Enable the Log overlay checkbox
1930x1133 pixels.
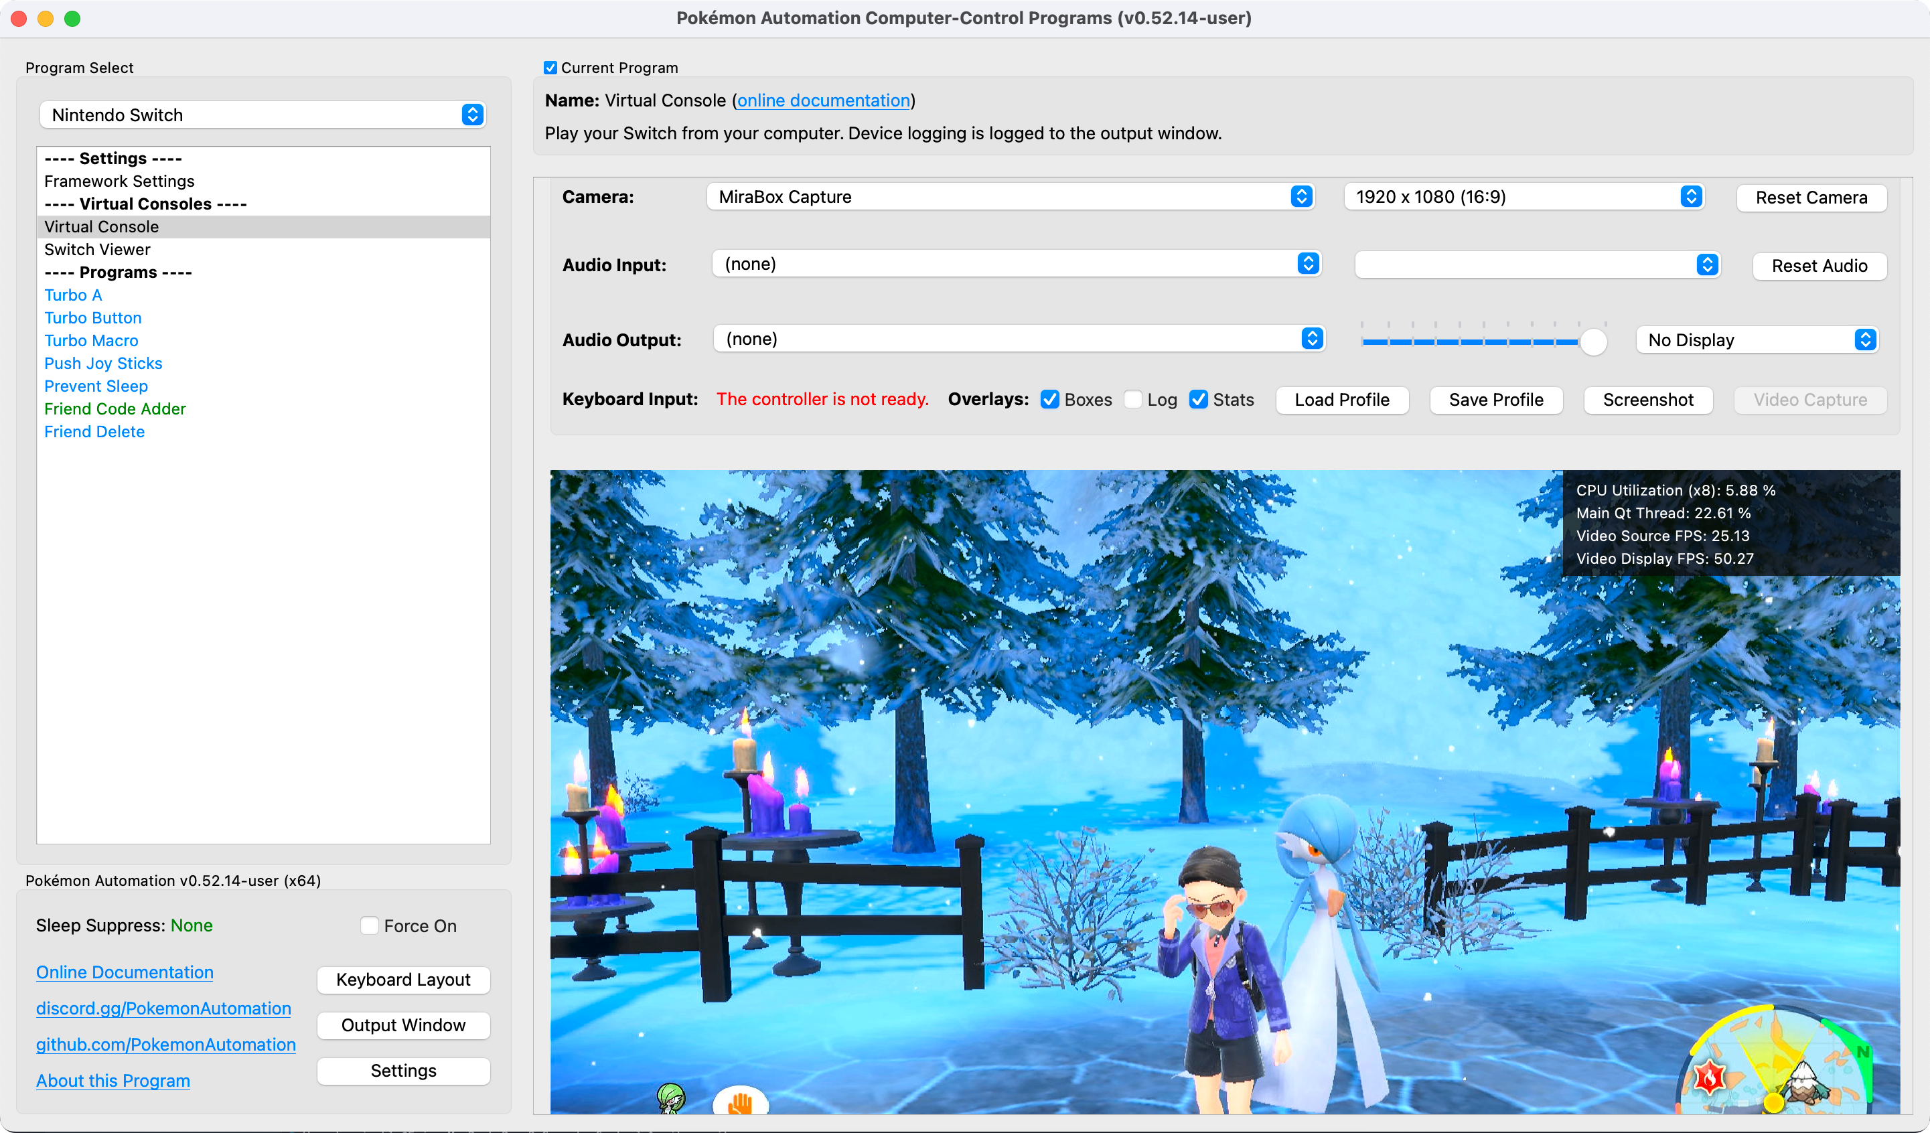1132,400
